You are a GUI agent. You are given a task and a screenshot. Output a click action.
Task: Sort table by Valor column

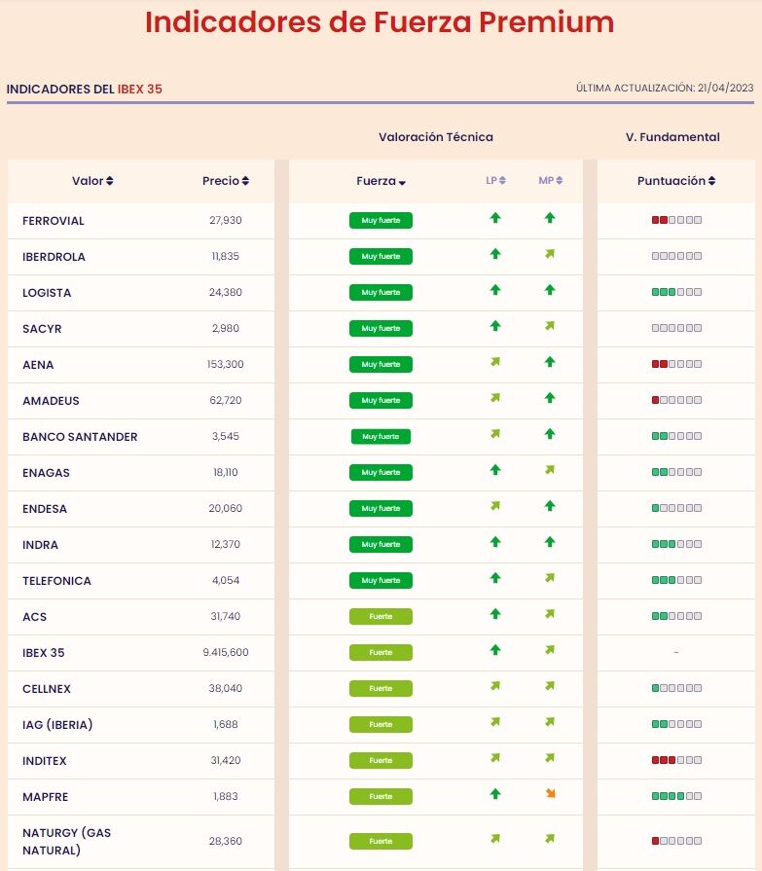tap(92, 181)
